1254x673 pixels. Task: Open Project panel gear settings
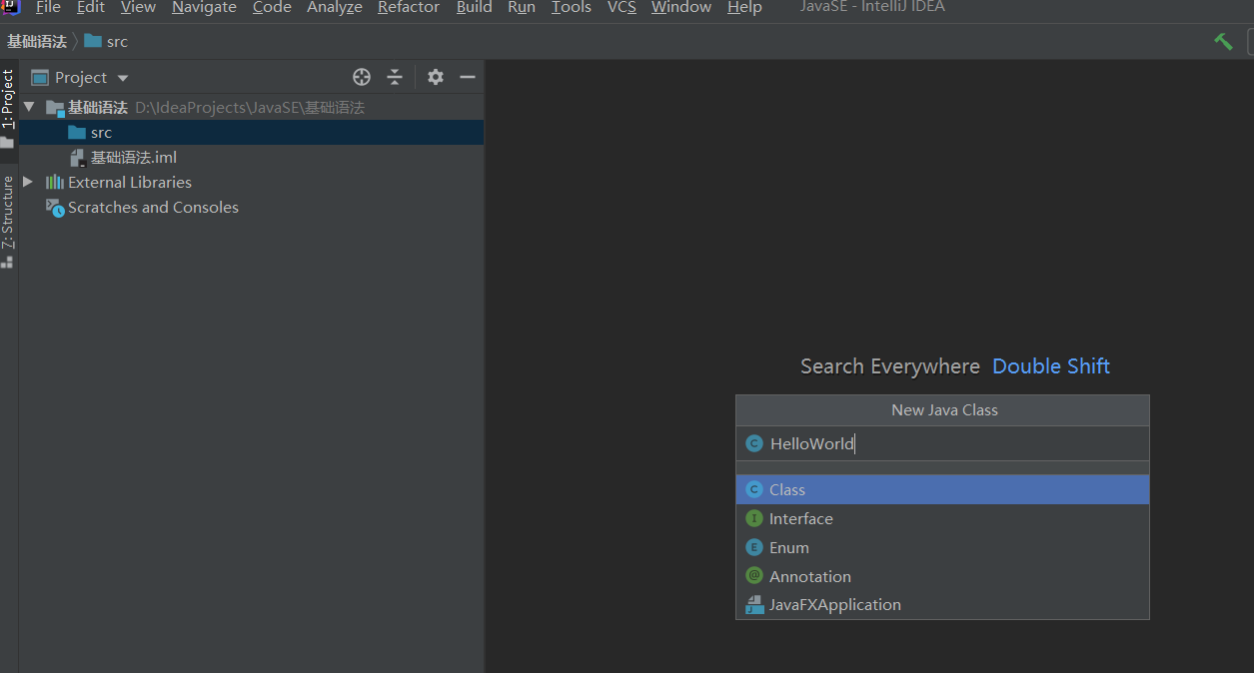pos(435,77)
